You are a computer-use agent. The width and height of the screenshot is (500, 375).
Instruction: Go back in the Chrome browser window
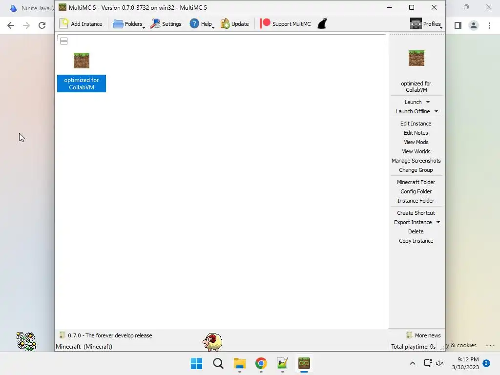[11, 25]
